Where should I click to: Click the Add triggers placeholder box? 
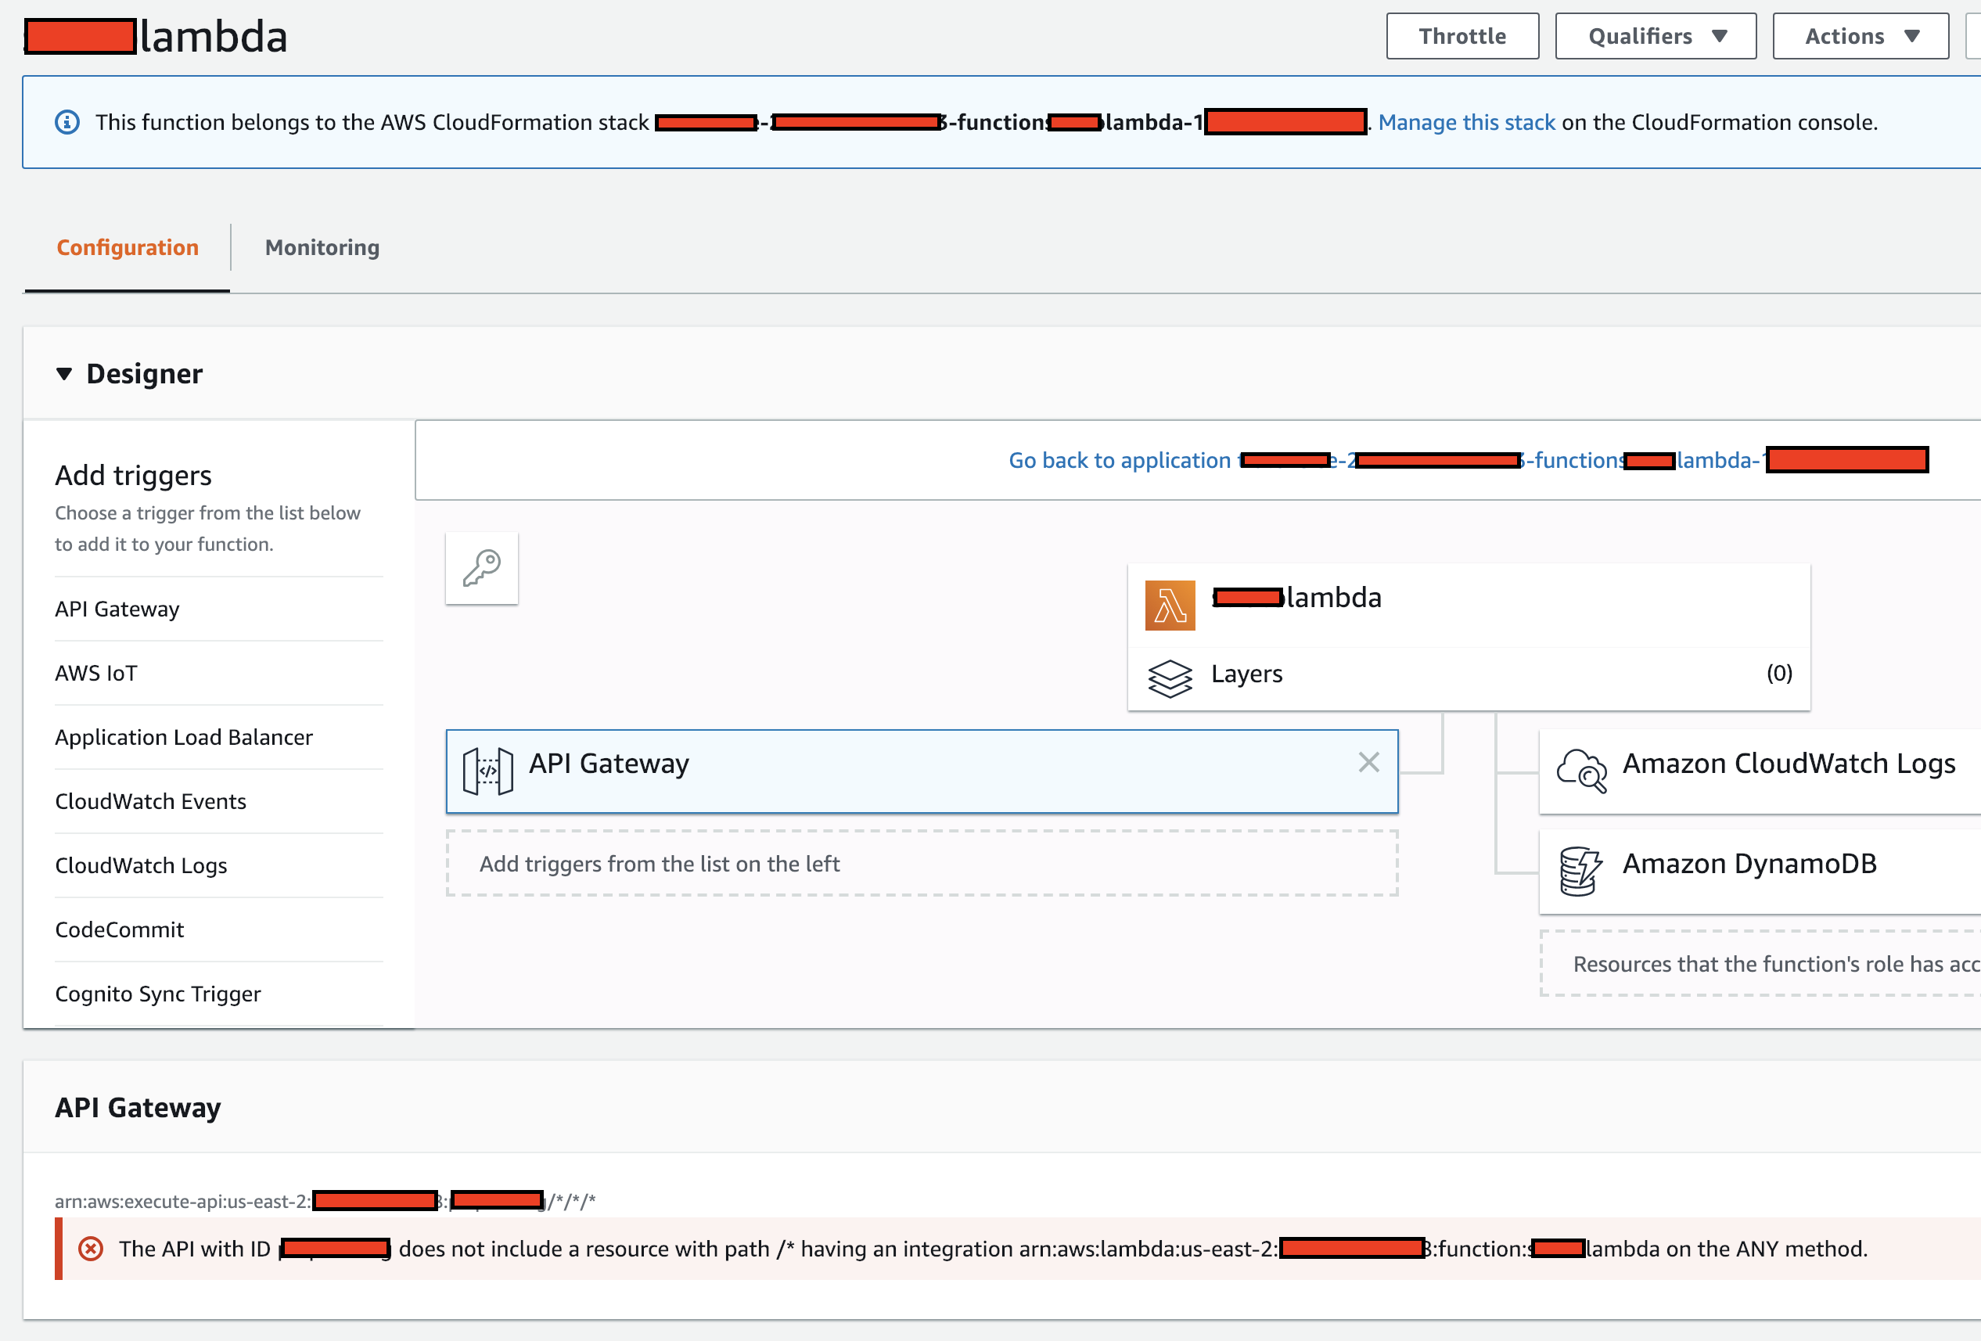[922, 863]
